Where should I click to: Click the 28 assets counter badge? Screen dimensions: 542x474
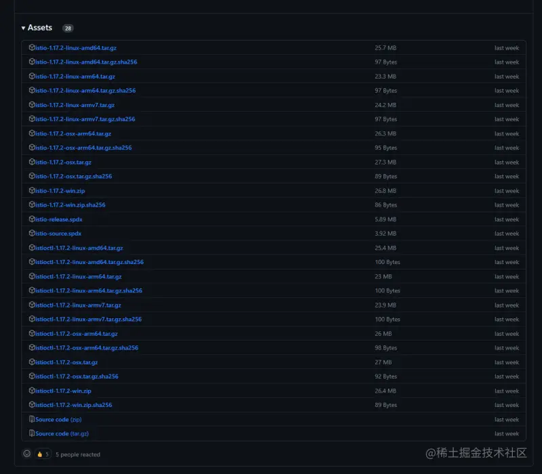(x=68, y=28)
